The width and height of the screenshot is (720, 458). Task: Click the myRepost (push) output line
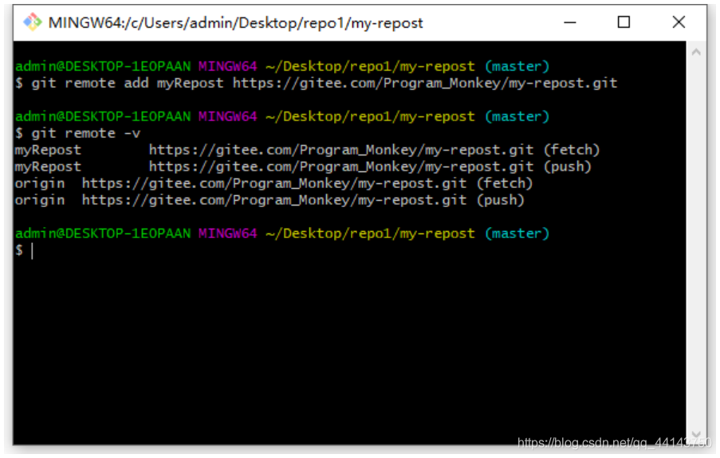(x=303, y=166)
